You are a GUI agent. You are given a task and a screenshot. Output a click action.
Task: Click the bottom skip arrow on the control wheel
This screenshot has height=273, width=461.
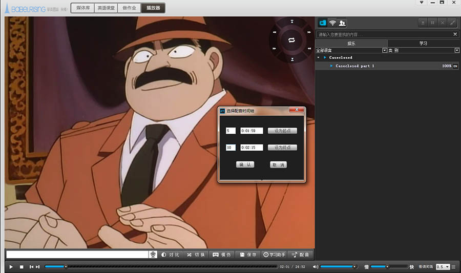[x=292, y=59]
